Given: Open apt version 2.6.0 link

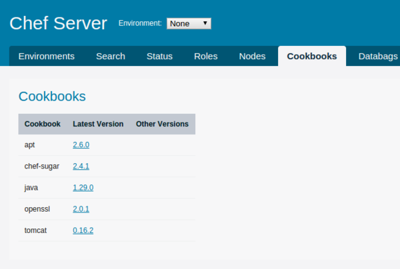Looking at the screenshot, I should [x=81, y=144].
